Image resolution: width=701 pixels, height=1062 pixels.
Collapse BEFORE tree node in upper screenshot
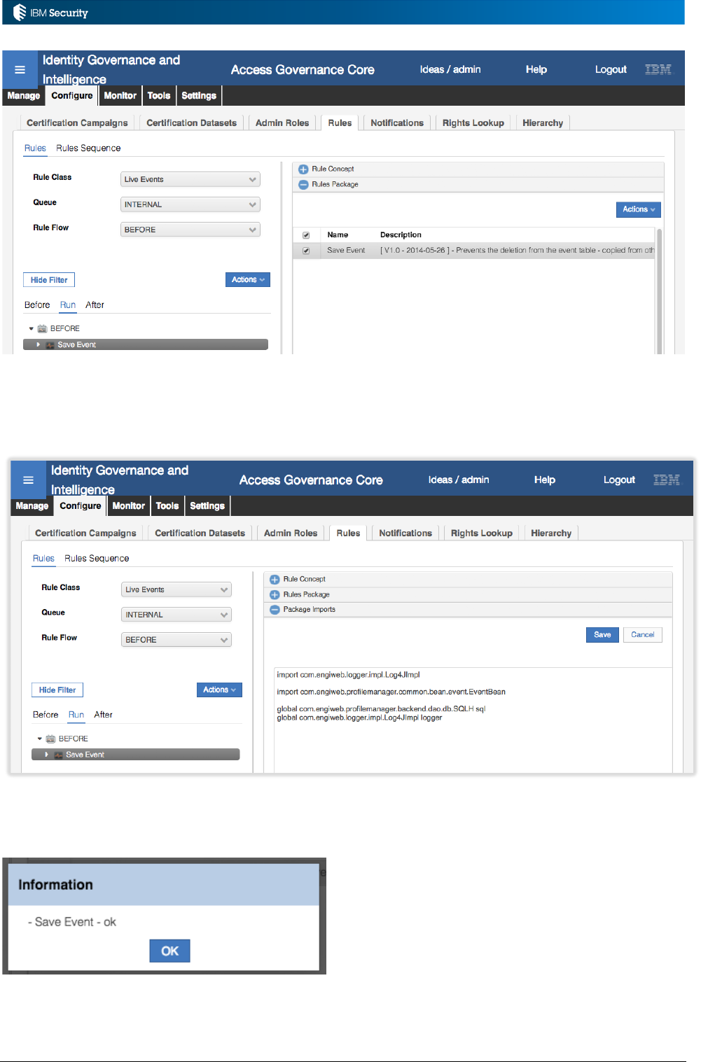(x=32, y=328)
